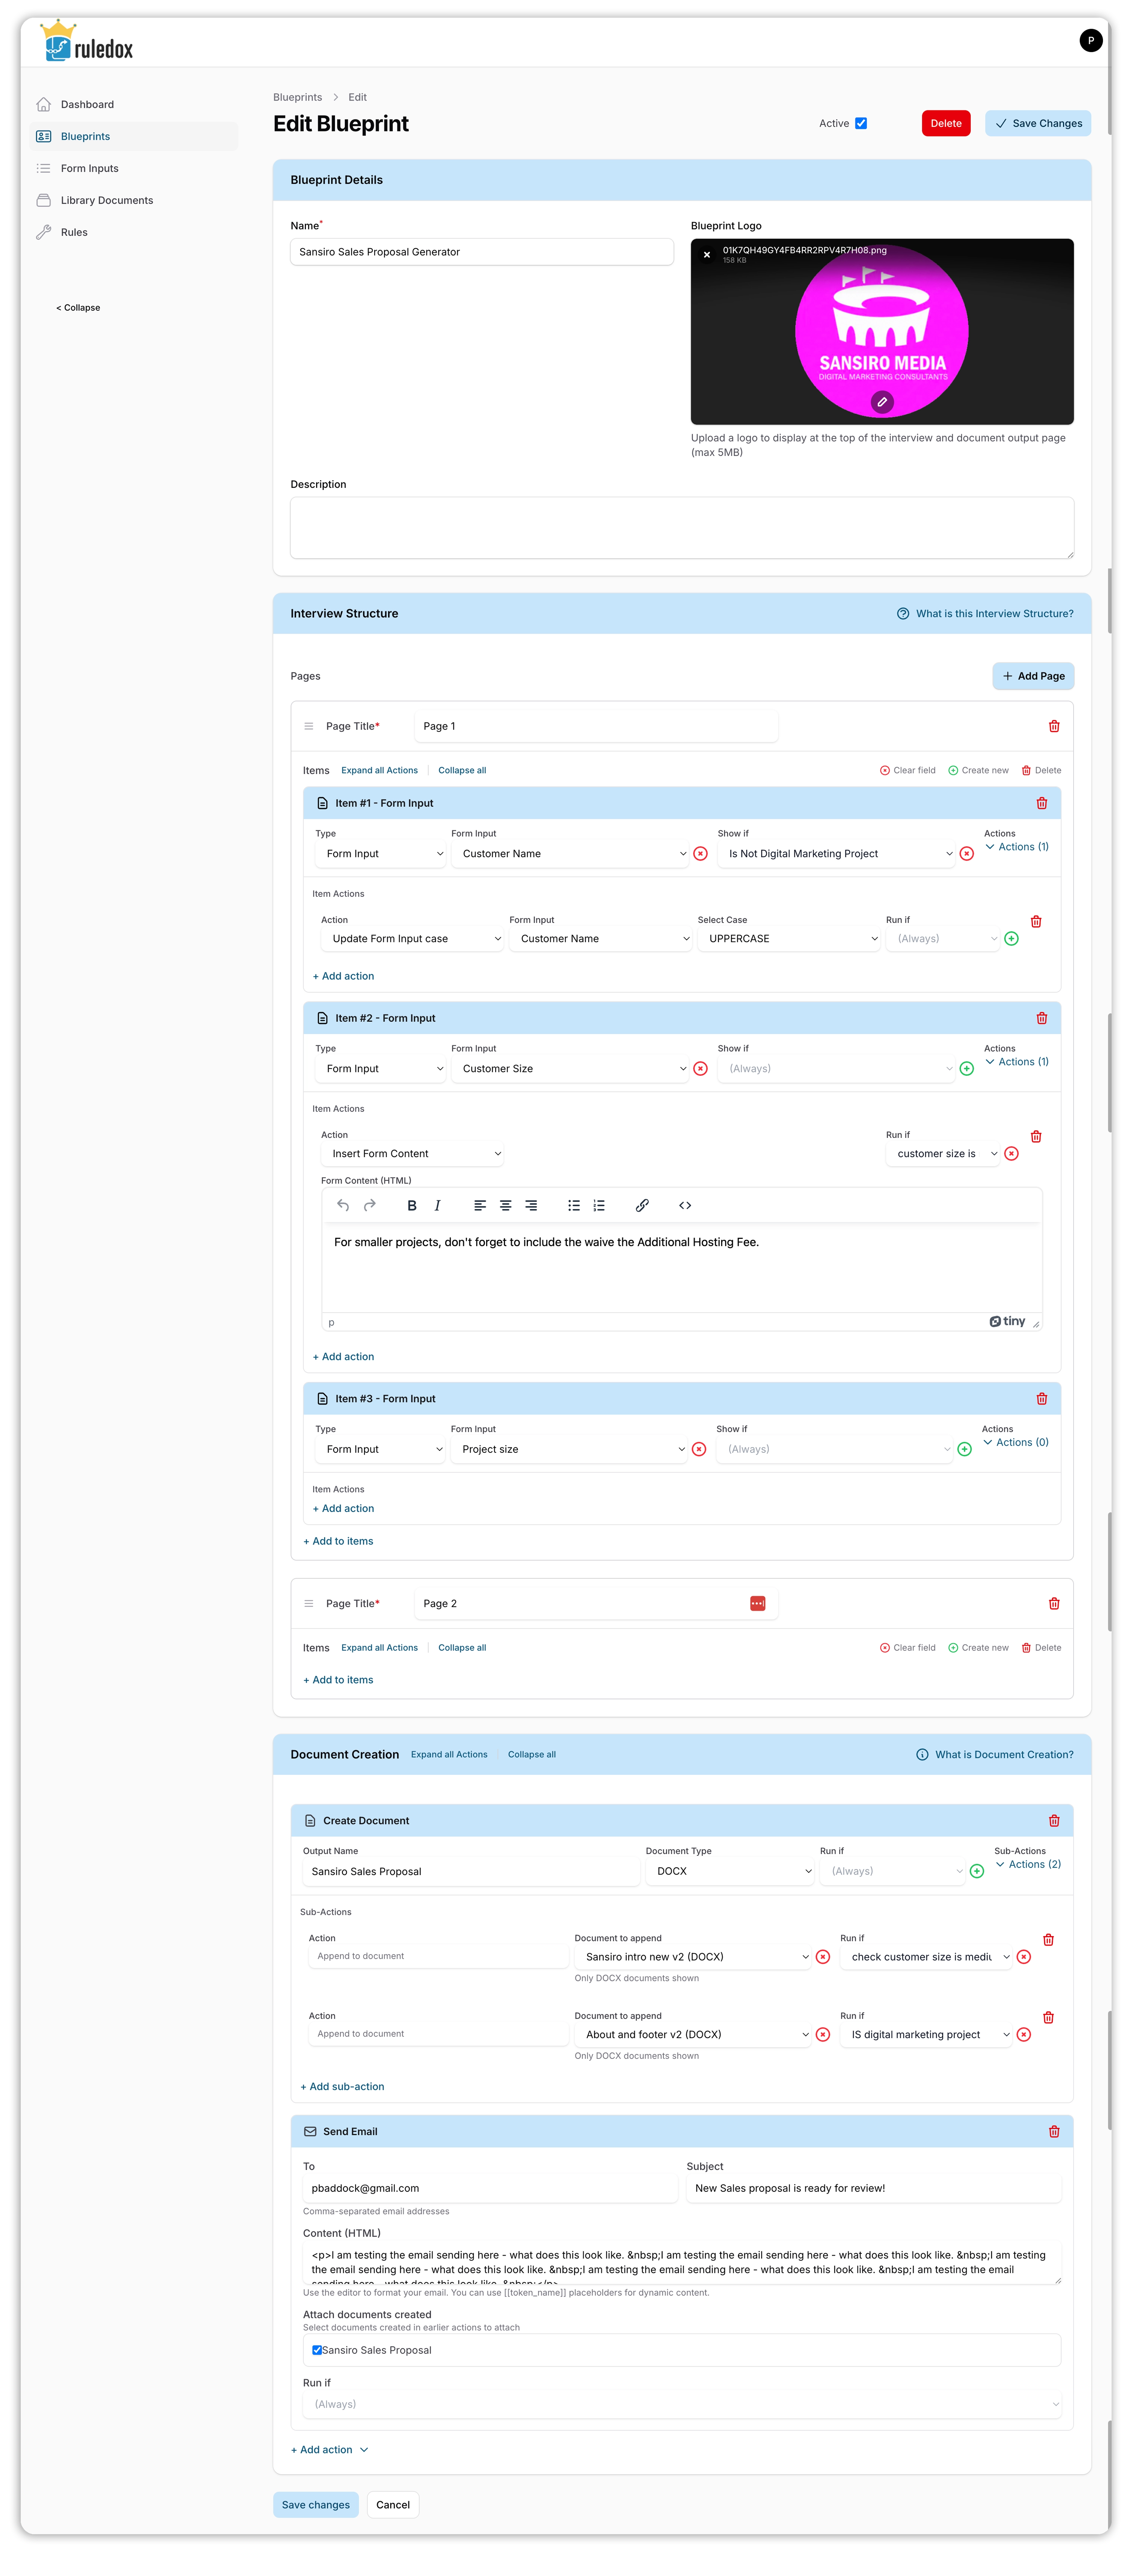Click the bold formatting icon in editor
Viewport: 1138px width, 2576px height.
[411, 1205]
